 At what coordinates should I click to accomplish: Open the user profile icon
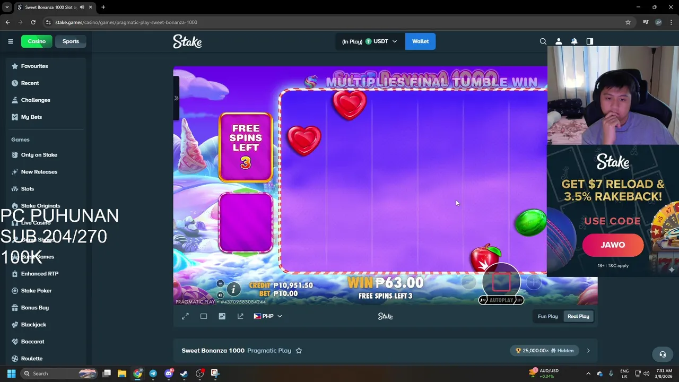point(559,41)
